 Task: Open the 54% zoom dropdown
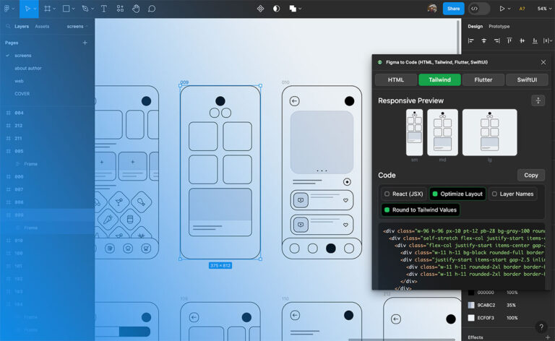(x=544, y=9)
